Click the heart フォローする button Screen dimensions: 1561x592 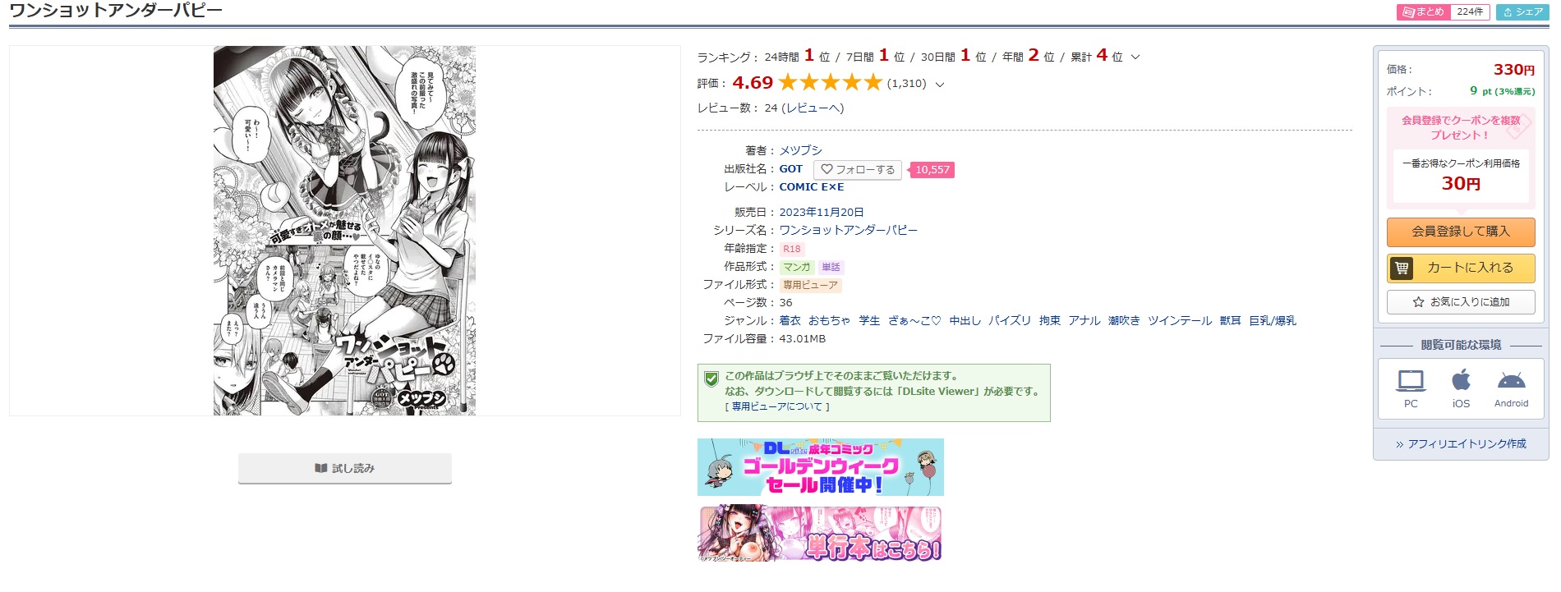click(858, 169)
